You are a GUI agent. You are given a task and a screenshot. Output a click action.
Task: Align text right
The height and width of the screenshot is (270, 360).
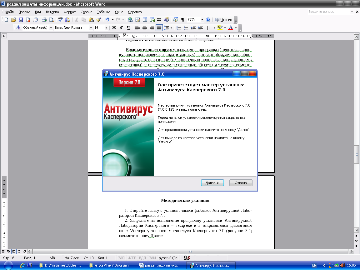point(152,28)
